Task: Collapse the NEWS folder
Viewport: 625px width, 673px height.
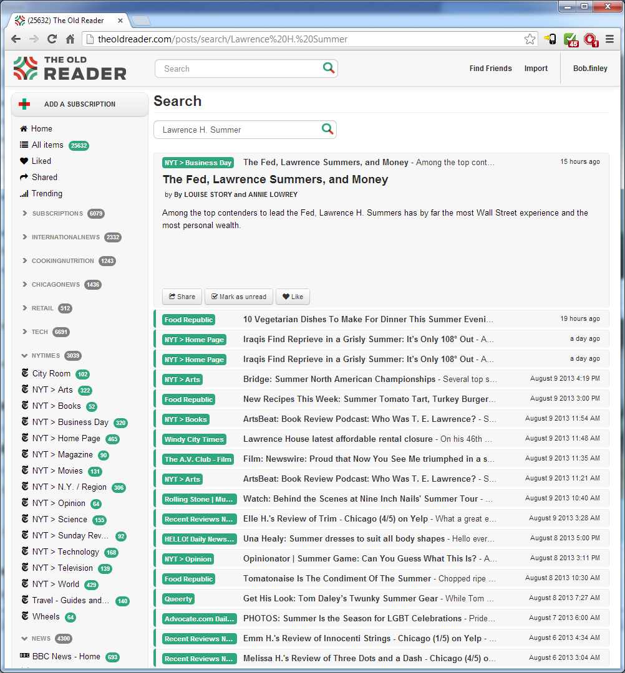Action: point(24,638)
